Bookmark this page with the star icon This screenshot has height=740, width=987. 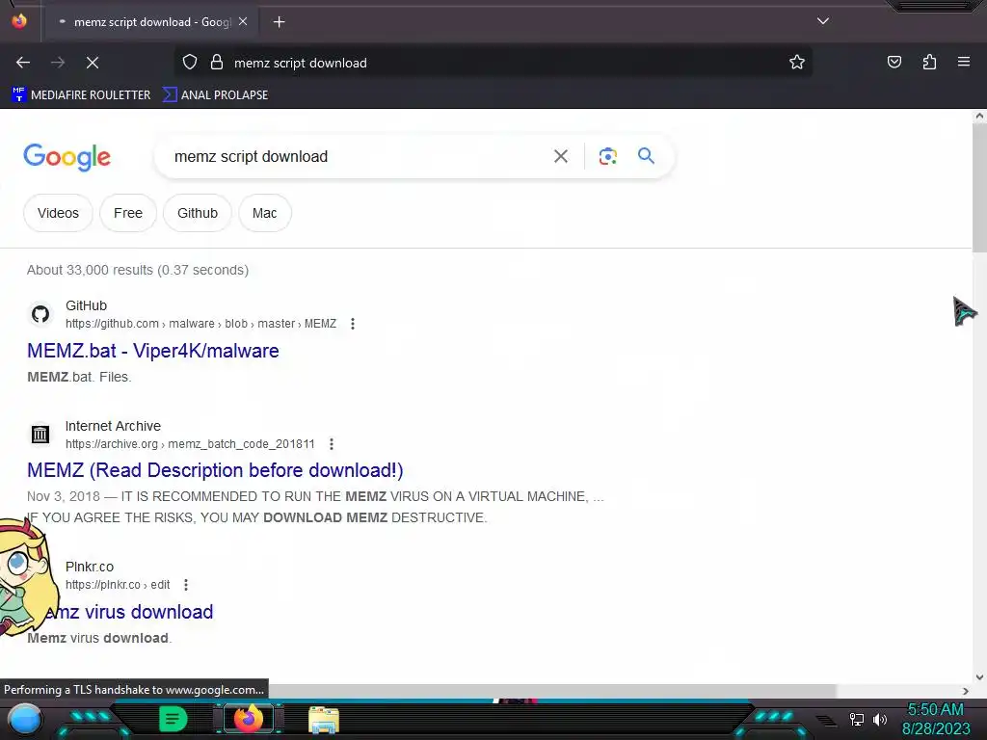pos(797,63)
